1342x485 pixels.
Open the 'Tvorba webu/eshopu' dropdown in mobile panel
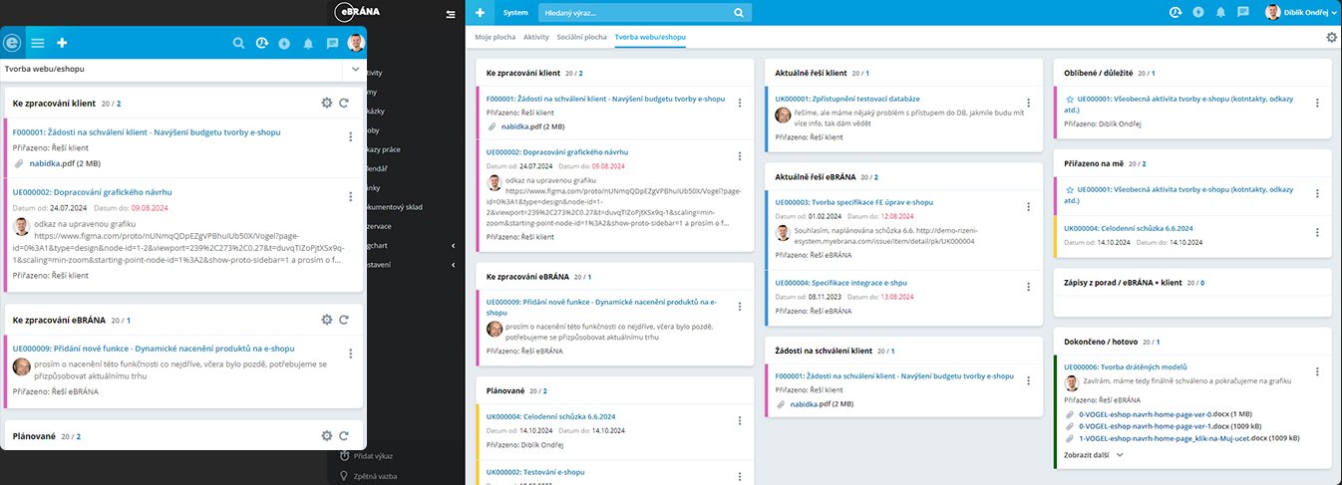pyautogui.click(x=355, y=70)
